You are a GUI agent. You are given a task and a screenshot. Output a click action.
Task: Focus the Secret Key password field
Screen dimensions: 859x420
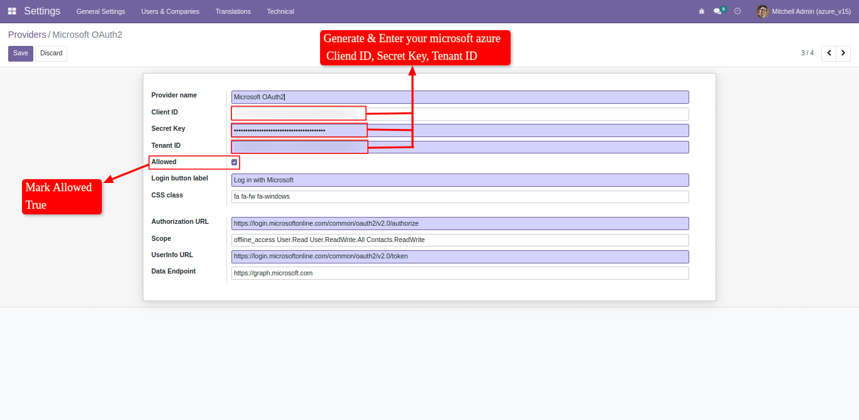pyautogui.click(x=460, y=130)
